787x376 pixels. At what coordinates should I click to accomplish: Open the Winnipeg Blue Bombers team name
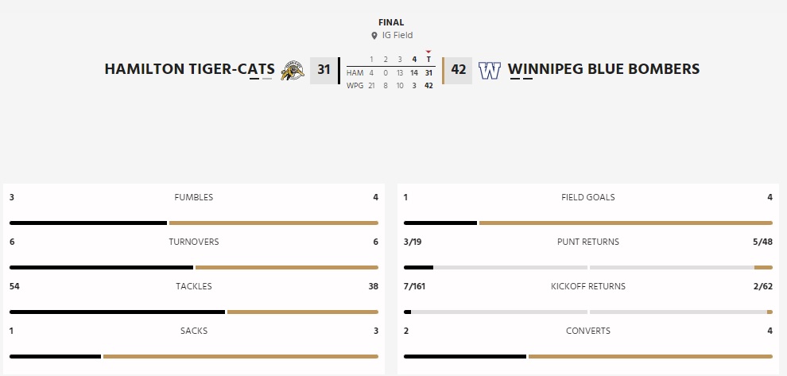[603, 69]
